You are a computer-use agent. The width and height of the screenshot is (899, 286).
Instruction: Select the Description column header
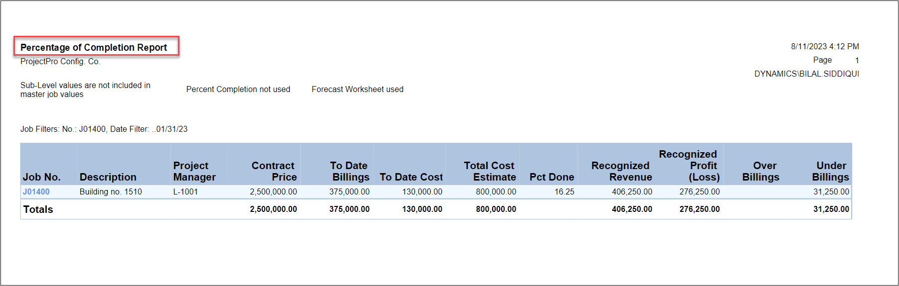point(108,177)
